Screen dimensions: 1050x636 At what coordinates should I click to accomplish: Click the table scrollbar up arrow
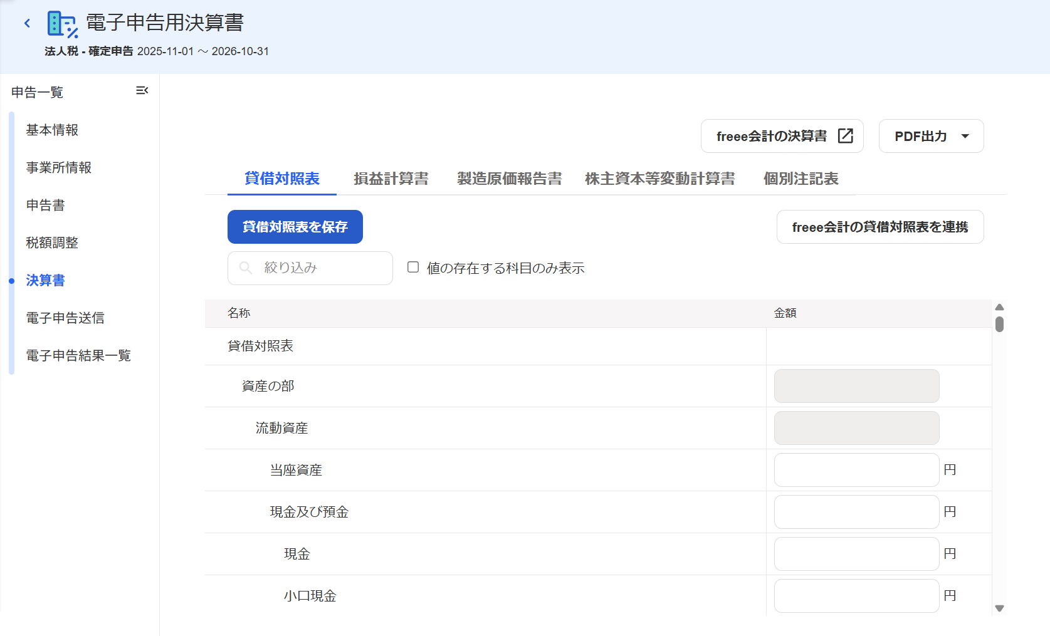(x=1000, y=307)
